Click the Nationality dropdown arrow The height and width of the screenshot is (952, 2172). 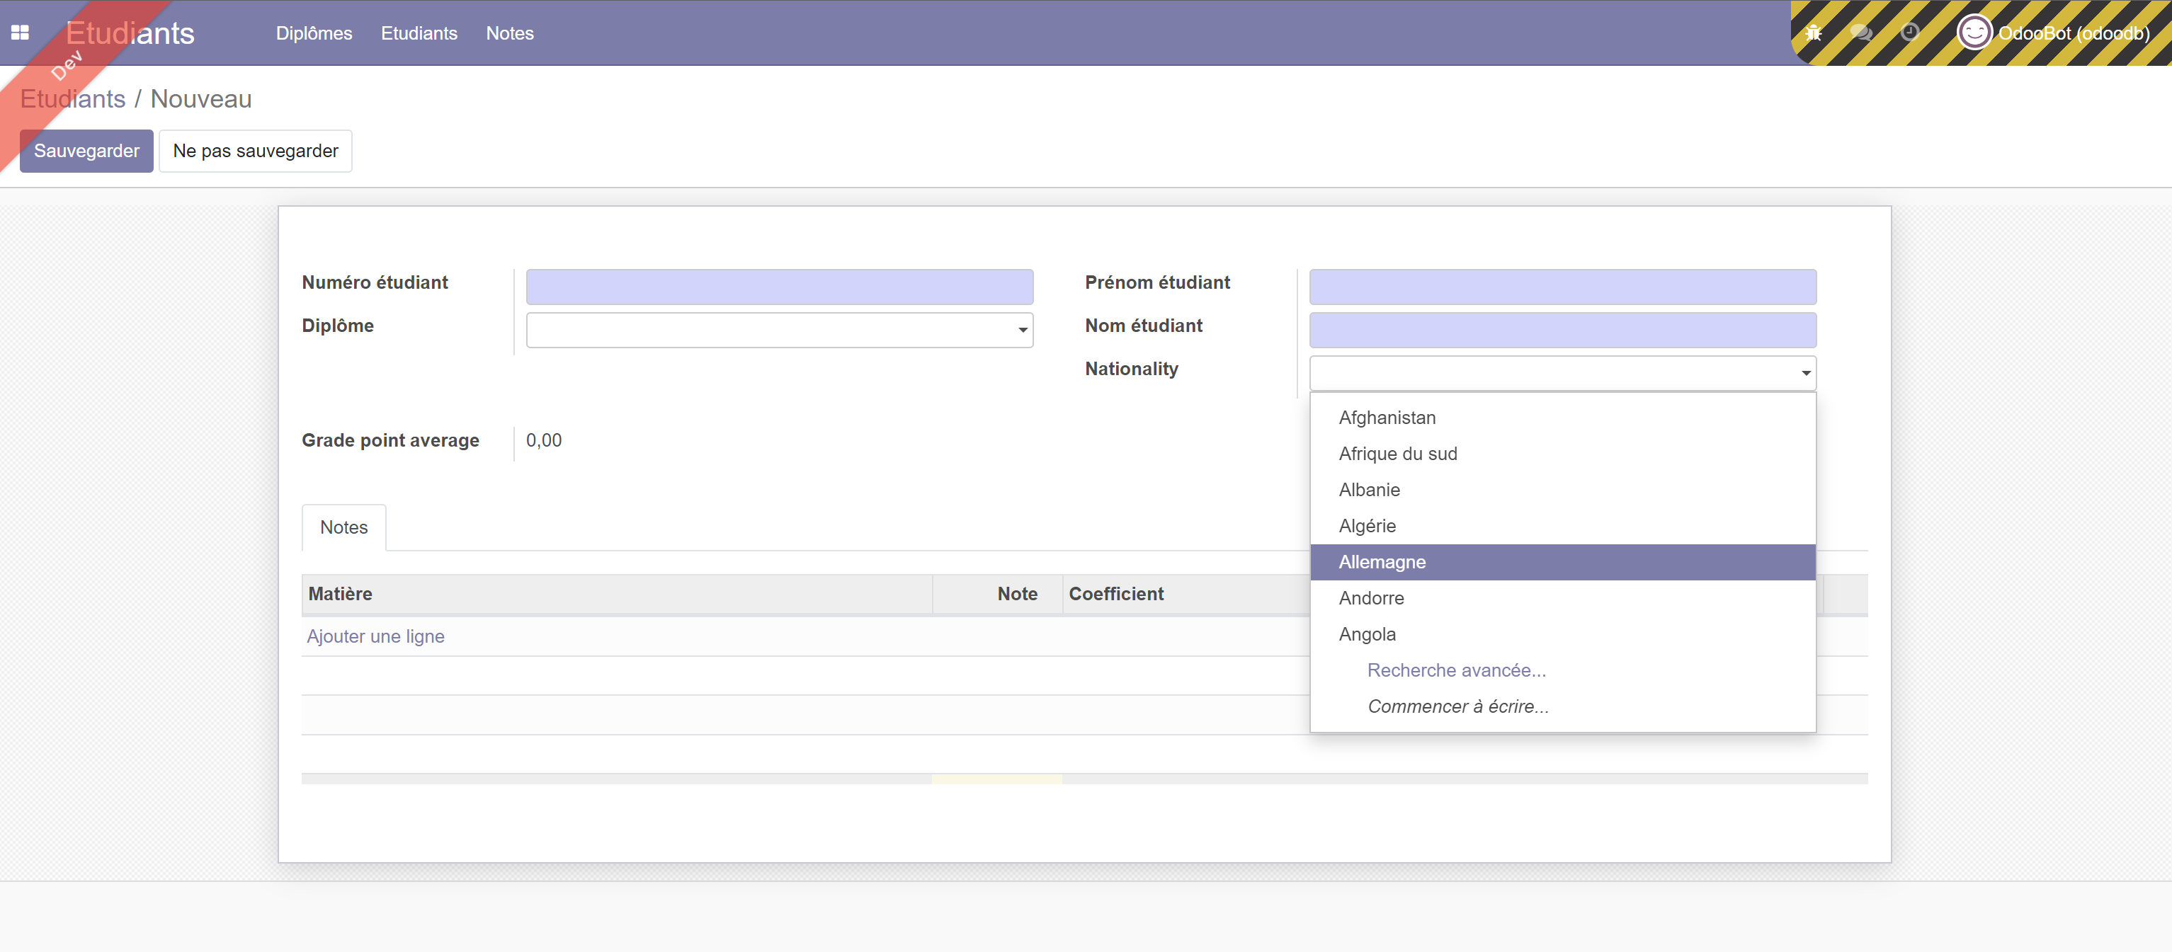pos(1805,373)
